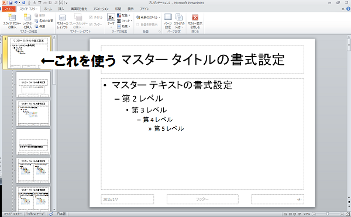This screenshot has width=351, height=217.
Task: Open the 背景 group dialog launcher
Action: click(x=160, y=32)
